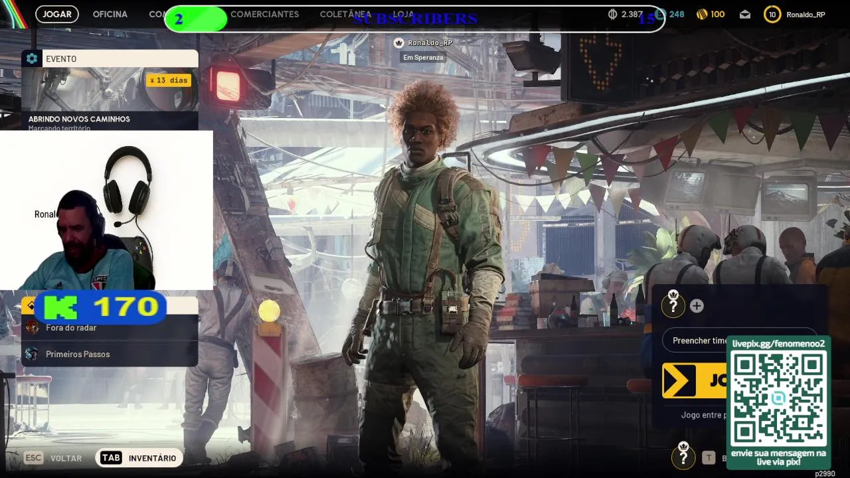Screen dimensions: 850x478
Task: Click the 248 currency counter
Action: [669, 14]
